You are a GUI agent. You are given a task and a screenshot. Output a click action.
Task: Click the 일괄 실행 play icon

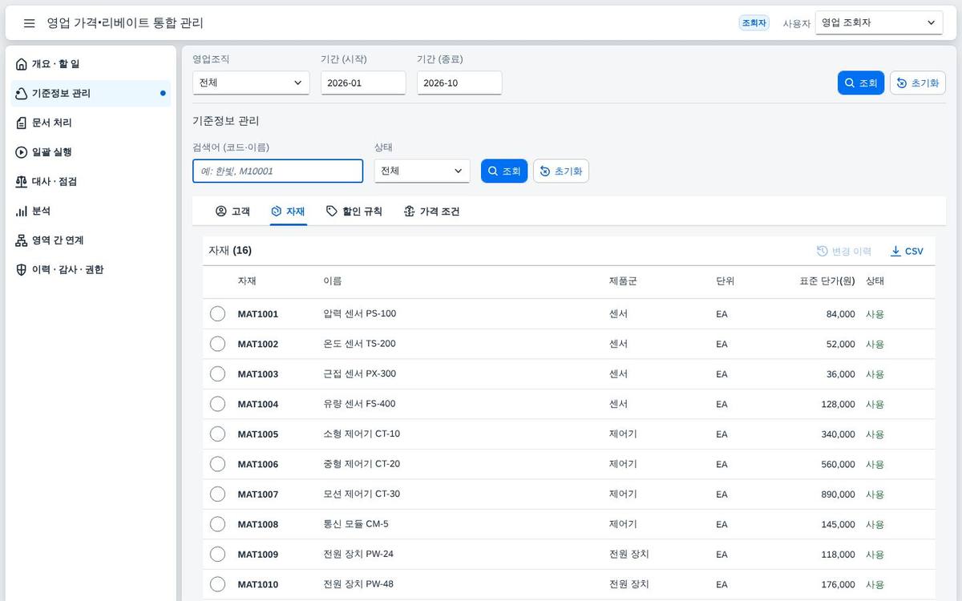click(x=22, y=152)
